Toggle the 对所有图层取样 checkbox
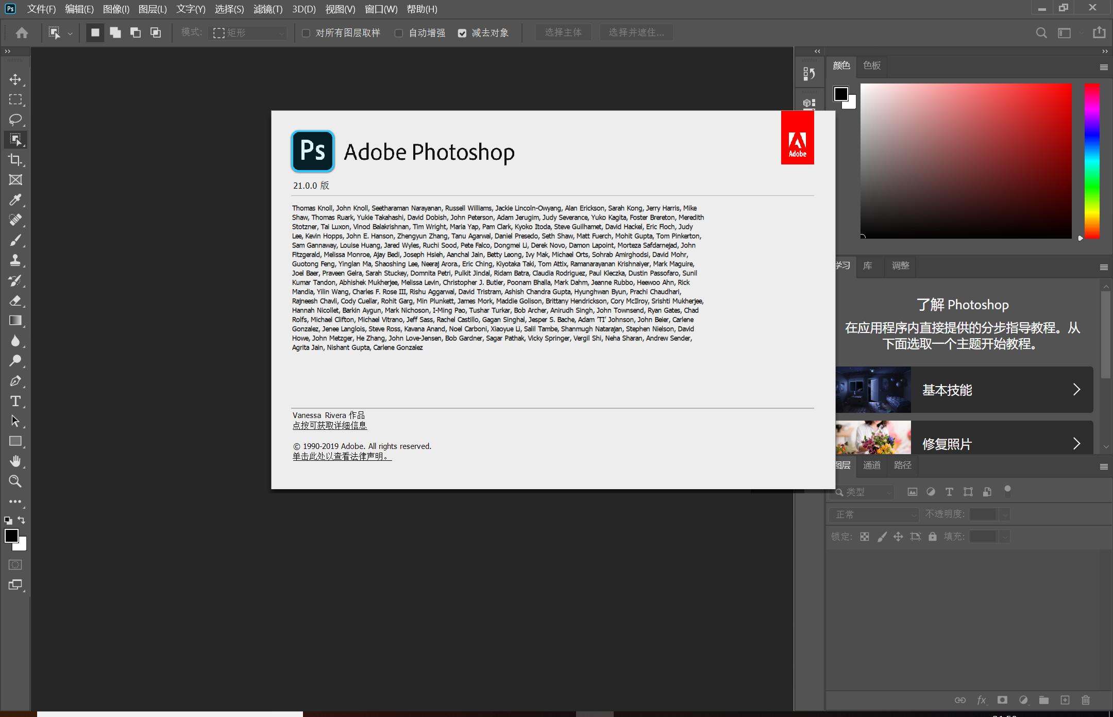The height and width of the screenshot is (717, 1113). click(x=305, y=32)
